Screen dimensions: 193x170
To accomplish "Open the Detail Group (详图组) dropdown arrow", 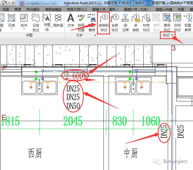I will click(52, 27).
